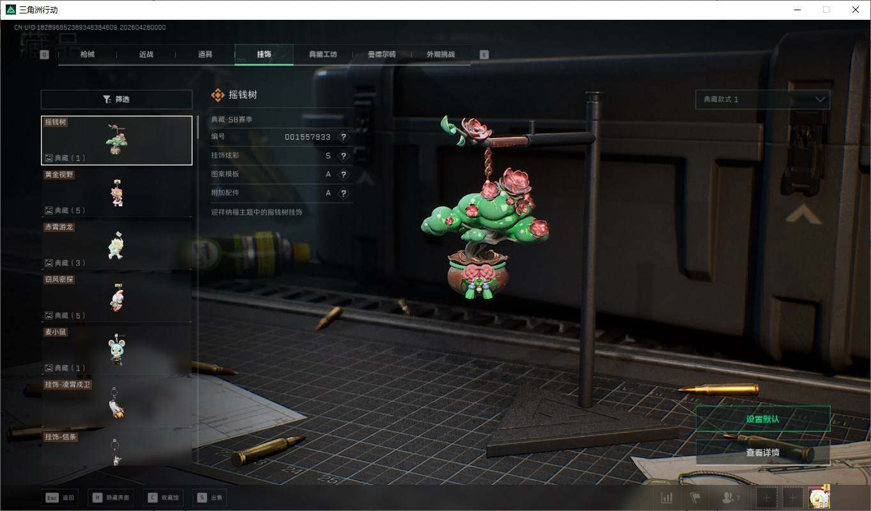
Task: Click the diamond icon beside the 摇钱树 title
Action: pos(217,94)
